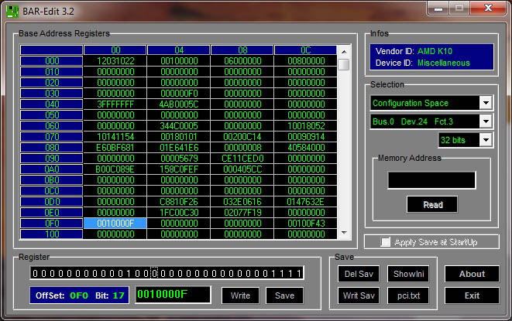Select cell 40584000 in row 080
This screenshot has height=321, width=512.
click(306, 148)
